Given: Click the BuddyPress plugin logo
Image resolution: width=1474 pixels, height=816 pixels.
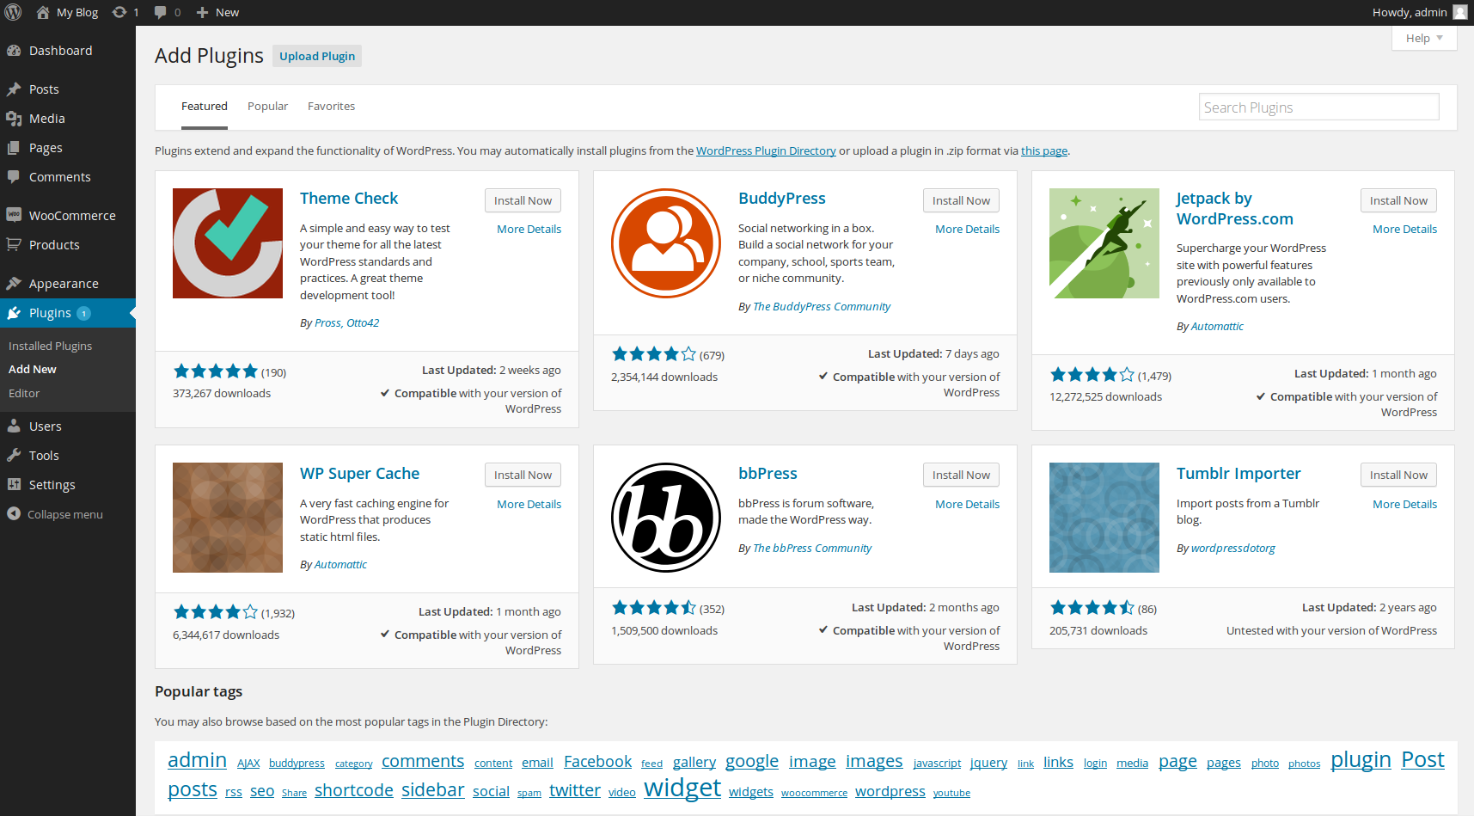Looking at the screenshot, I should pyautogui.click(x=666, y=243).
